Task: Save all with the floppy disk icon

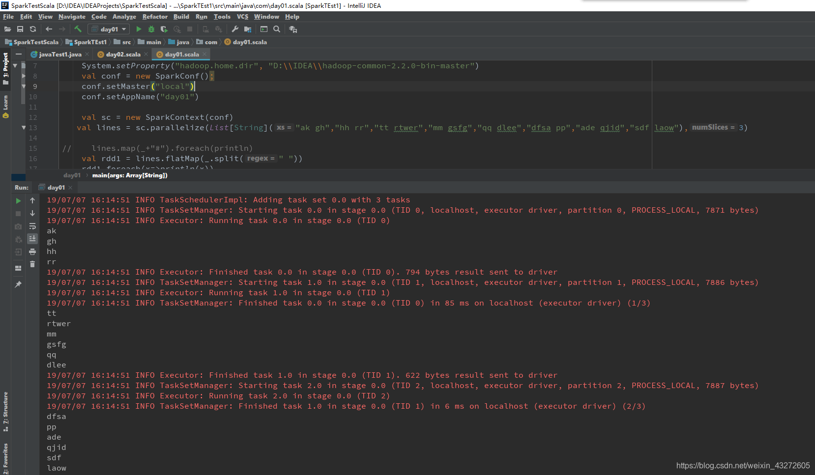Action: (20, 29)
